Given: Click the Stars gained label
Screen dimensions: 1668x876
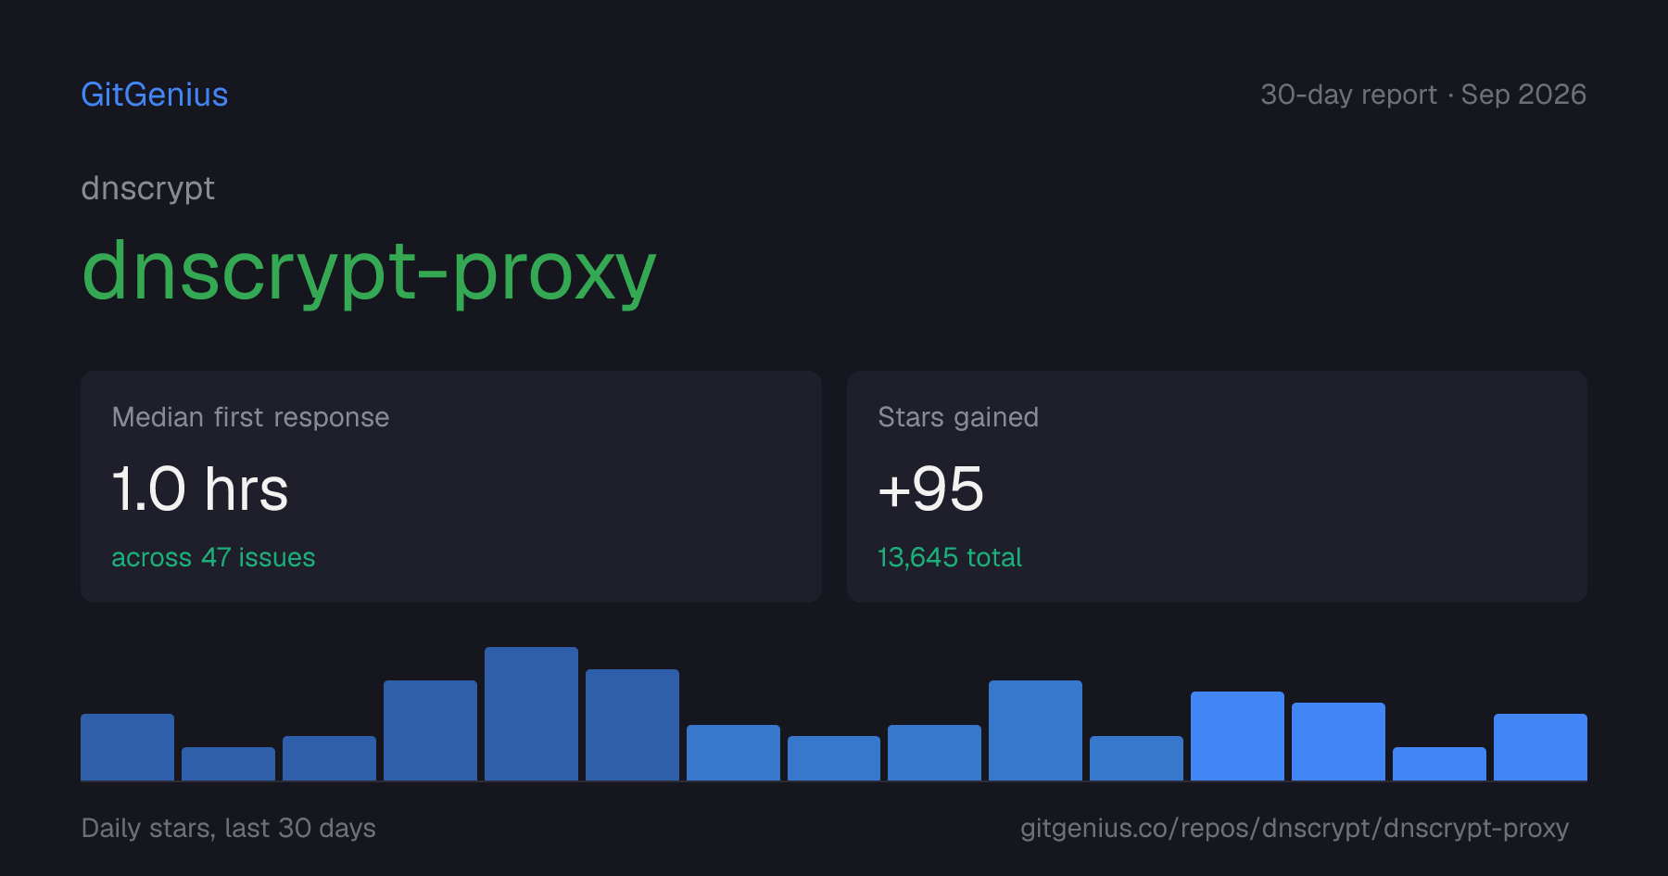Looking at the screenshot, I should 958,417.
